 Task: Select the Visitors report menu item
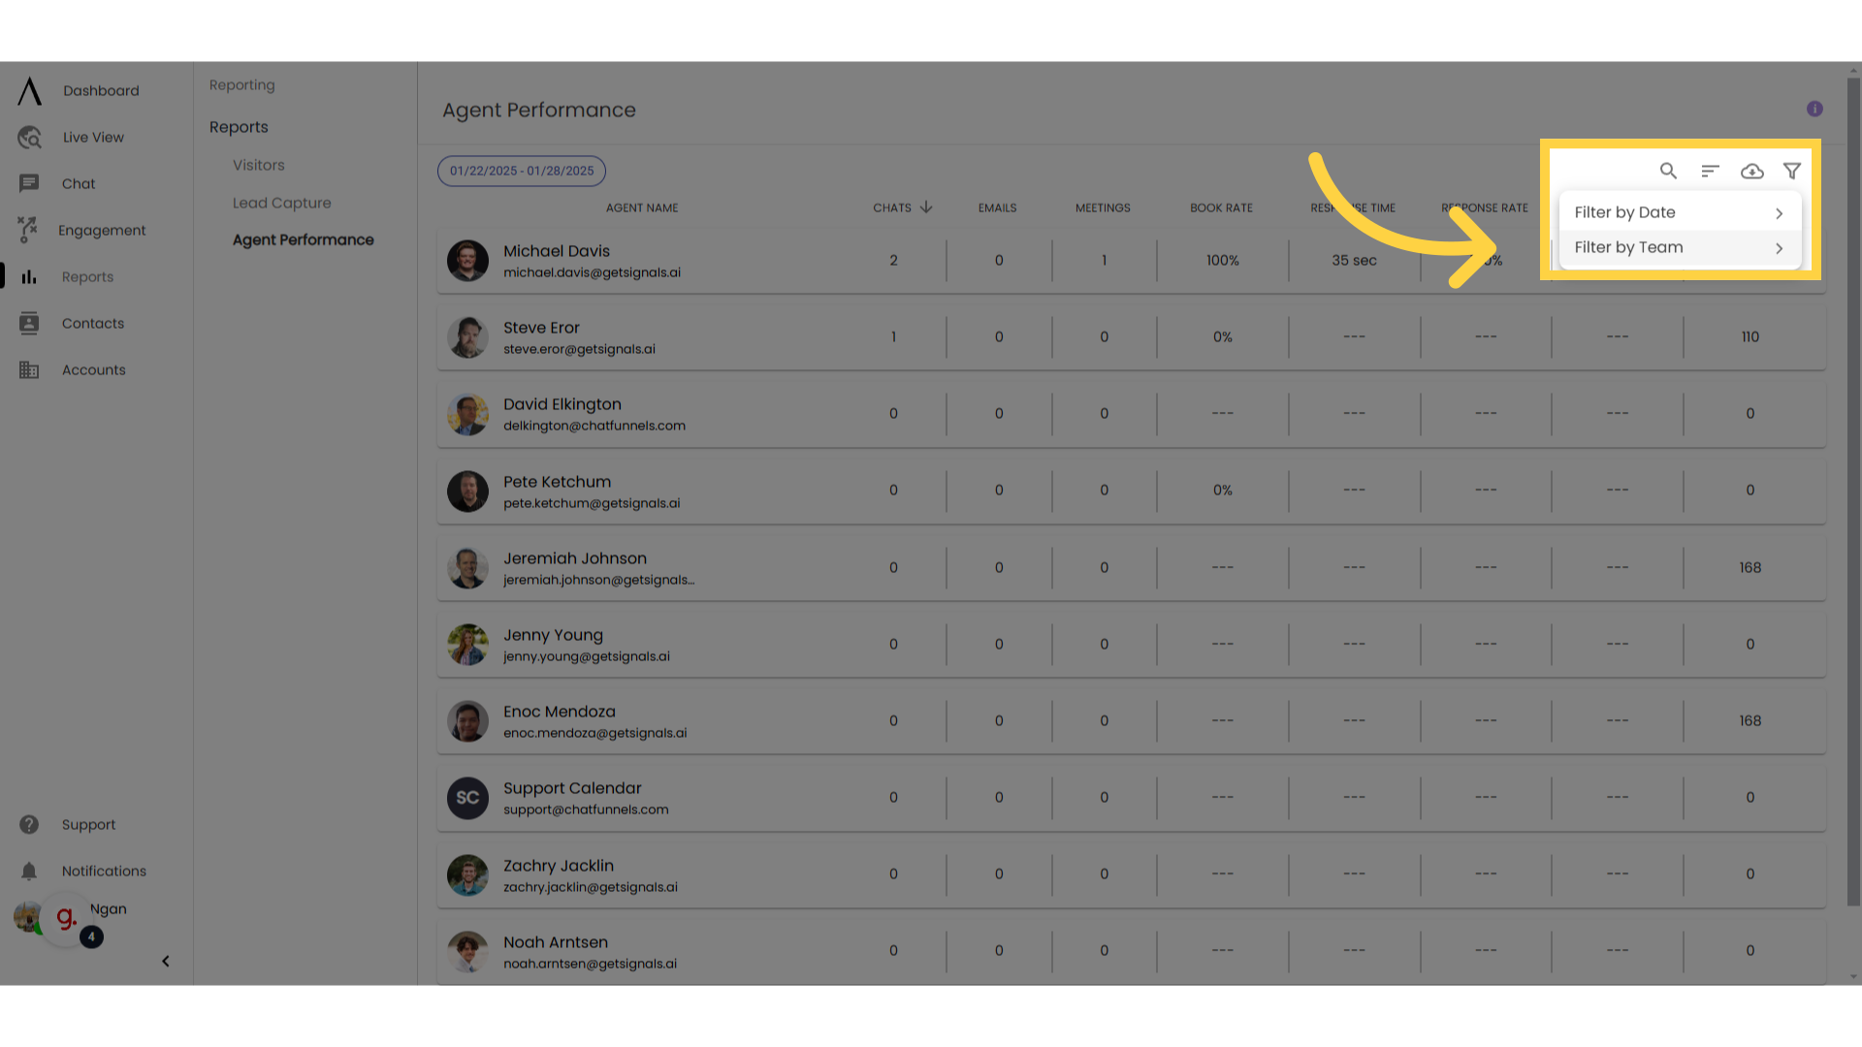pyautogui.click(x=257, y=164)
